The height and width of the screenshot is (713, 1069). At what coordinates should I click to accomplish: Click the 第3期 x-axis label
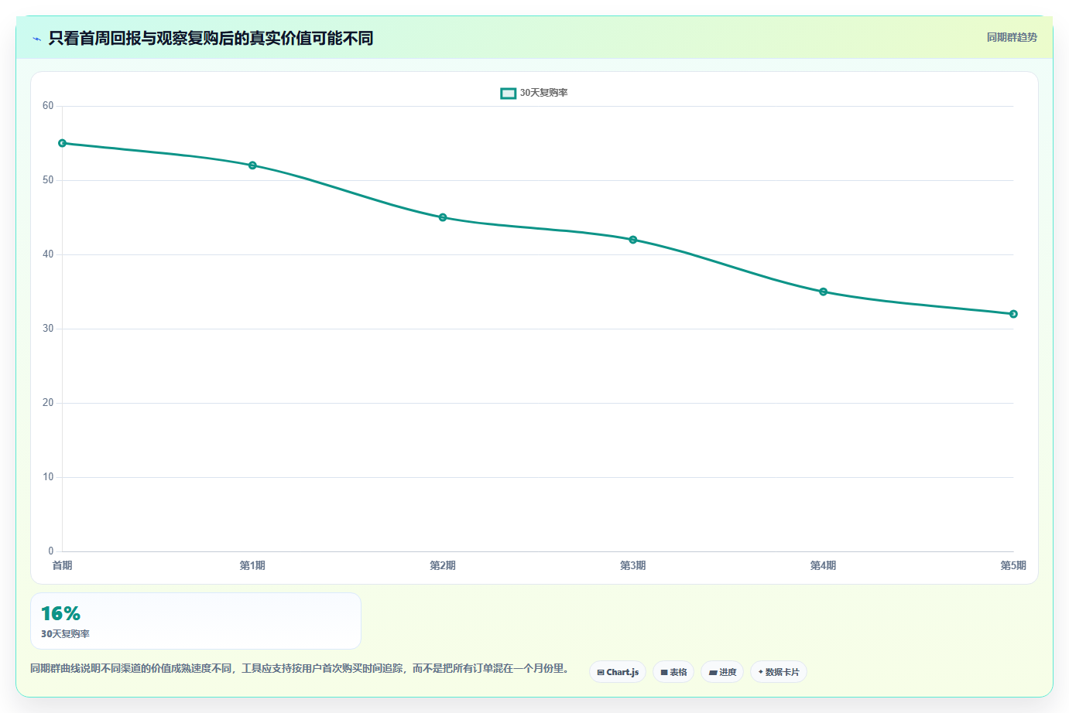[x=633, y=566]
